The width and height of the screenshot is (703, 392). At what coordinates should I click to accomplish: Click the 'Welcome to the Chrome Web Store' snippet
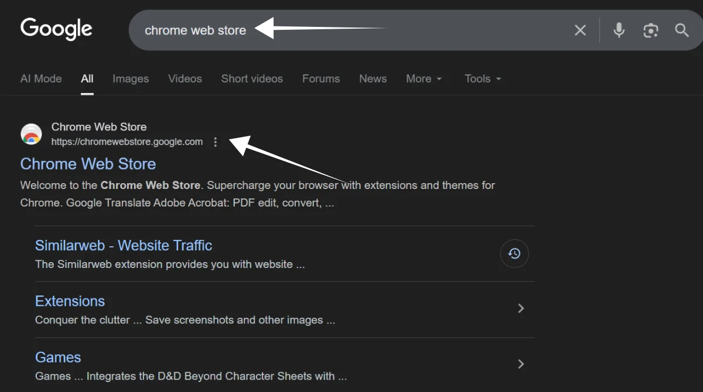[257, 194]
